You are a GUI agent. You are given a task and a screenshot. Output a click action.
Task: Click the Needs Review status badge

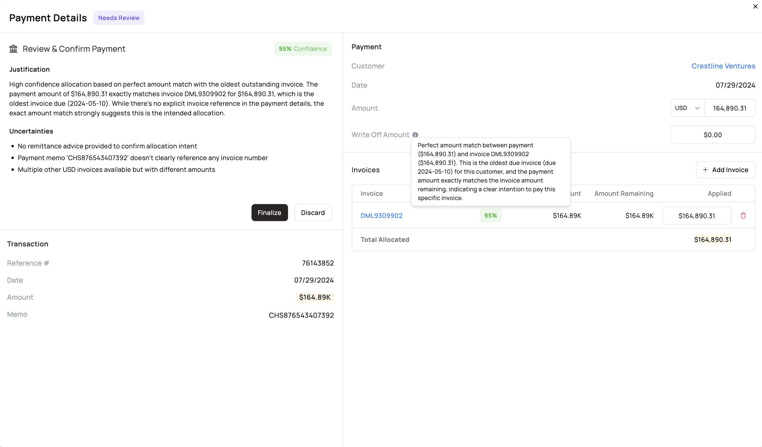tap(119, 18)
